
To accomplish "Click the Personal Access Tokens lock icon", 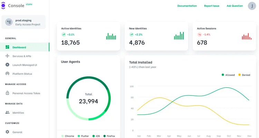I will tap(7, 93).
